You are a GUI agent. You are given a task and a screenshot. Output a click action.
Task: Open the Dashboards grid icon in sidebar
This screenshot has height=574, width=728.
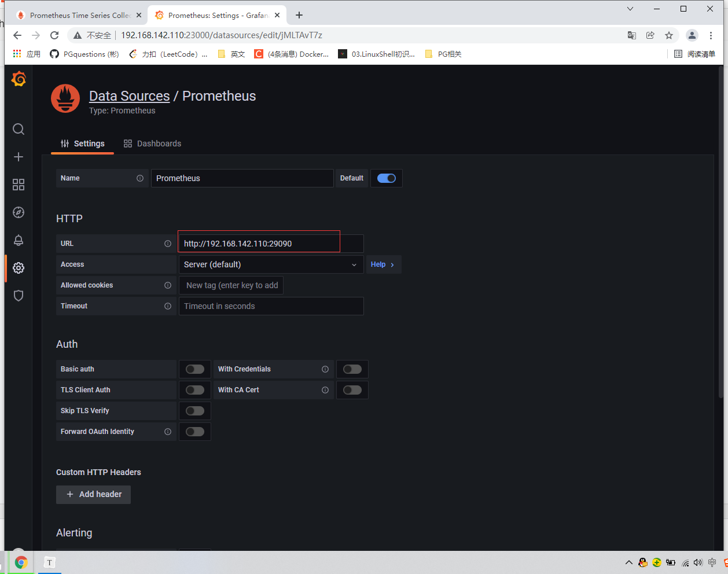coord(19,185)
